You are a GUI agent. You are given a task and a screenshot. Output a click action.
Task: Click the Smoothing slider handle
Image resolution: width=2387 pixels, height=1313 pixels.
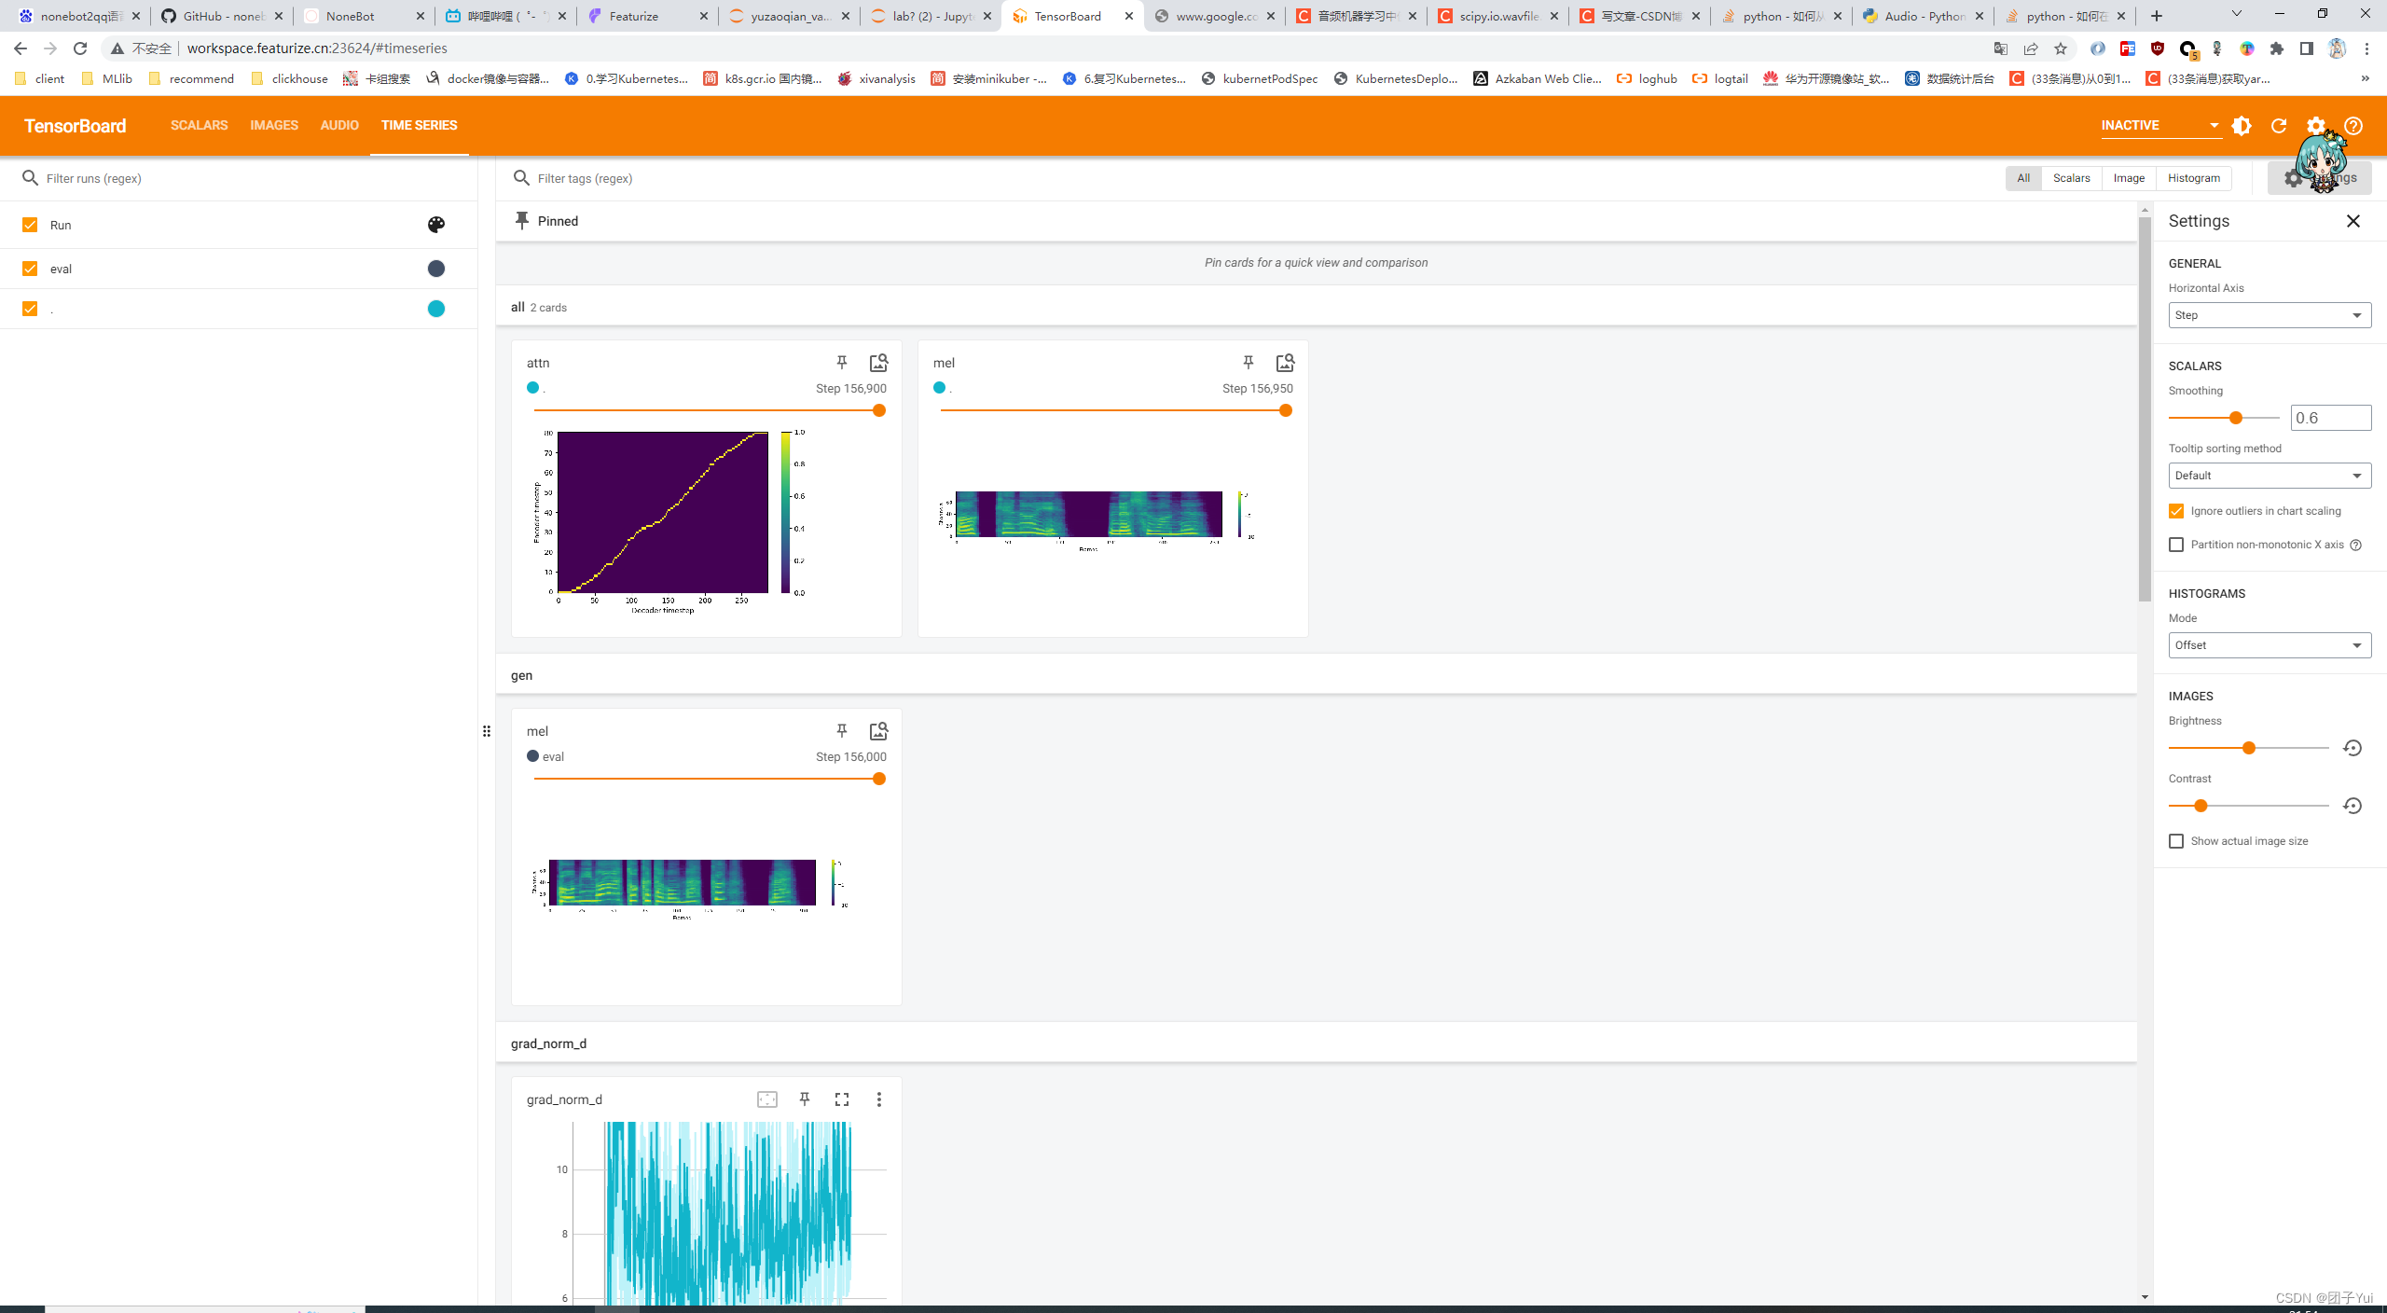click(x=2235, y=418)
